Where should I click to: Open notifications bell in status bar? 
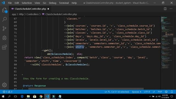click(x=172, y=92)
